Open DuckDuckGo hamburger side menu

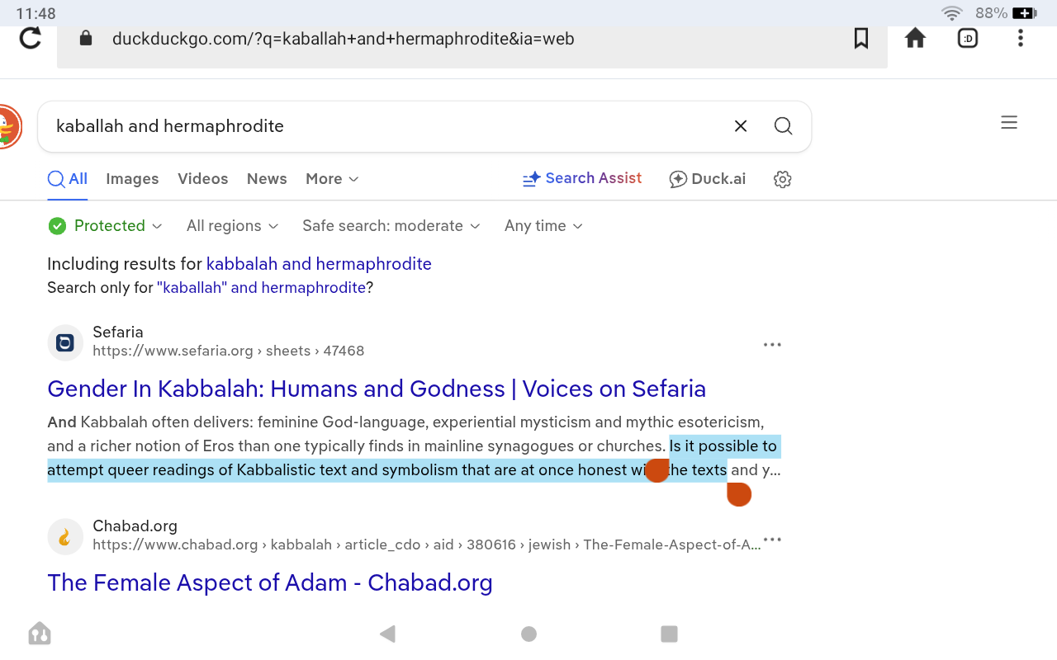click(1008, 123)
